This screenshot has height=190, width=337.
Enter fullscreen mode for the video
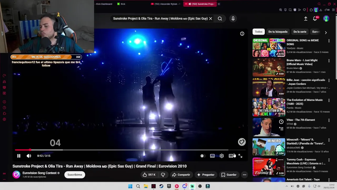pos(240,156)
